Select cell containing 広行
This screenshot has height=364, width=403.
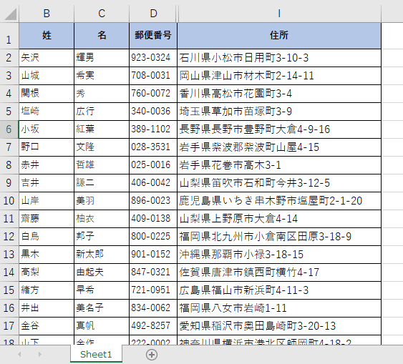(x=102, y=112)
